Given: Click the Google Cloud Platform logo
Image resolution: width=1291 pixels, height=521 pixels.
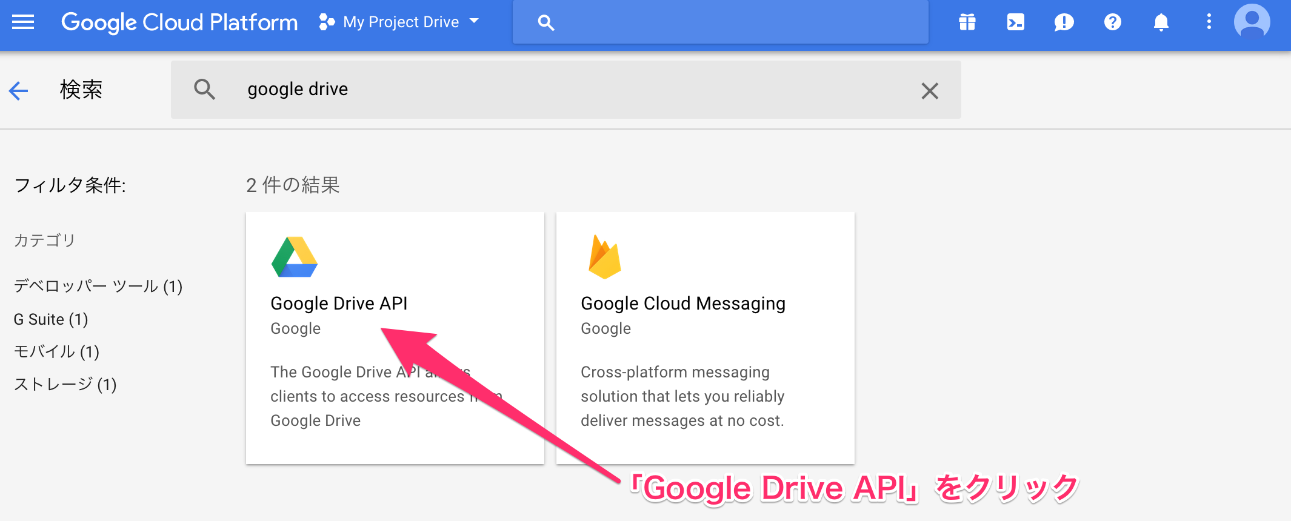Looking at the screenshot, I should coord(179,22).
